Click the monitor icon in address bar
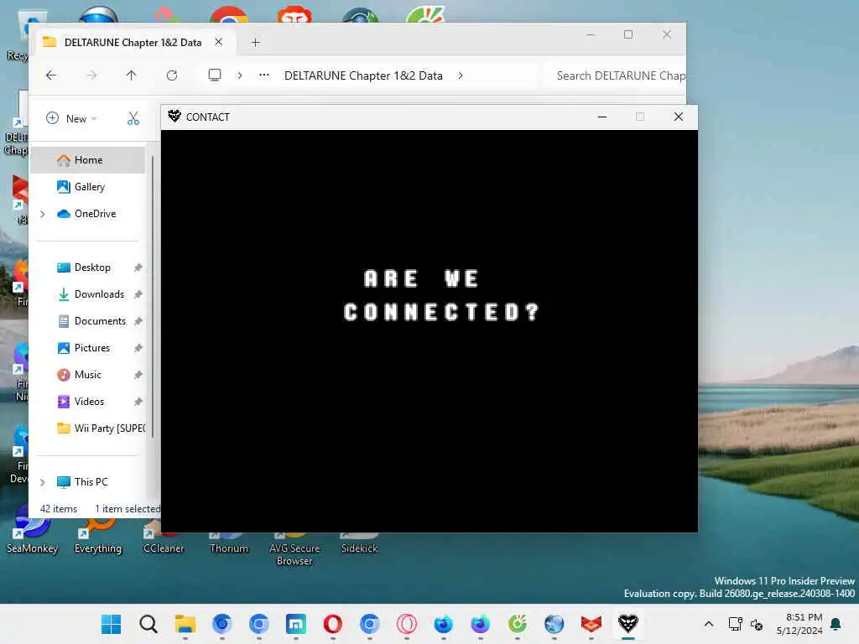Viewport: 859px width, 644px height. click(x=215, y=75)
